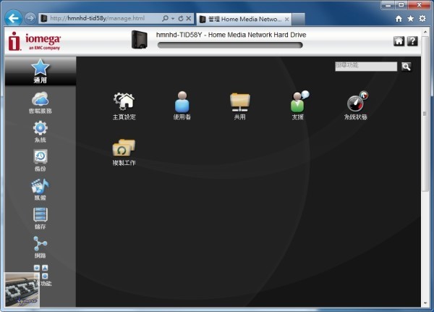Select the cloud services sidebar category

pyautogui.click(x=41, y=103)
